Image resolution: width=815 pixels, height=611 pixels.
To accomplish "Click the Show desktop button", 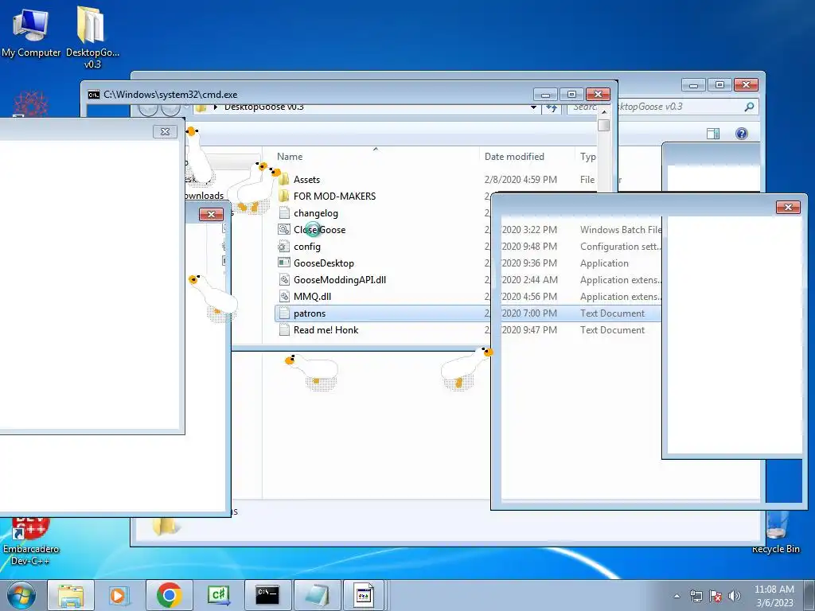I will click(x=809, y=595).
